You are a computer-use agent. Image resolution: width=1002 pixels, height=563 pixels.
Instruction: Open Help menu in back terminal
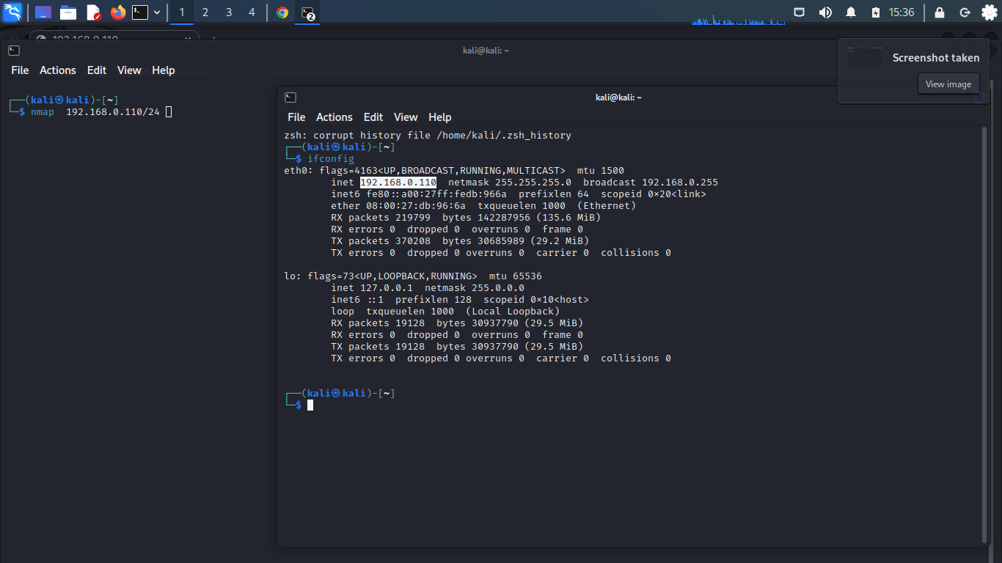pos(164,70)
